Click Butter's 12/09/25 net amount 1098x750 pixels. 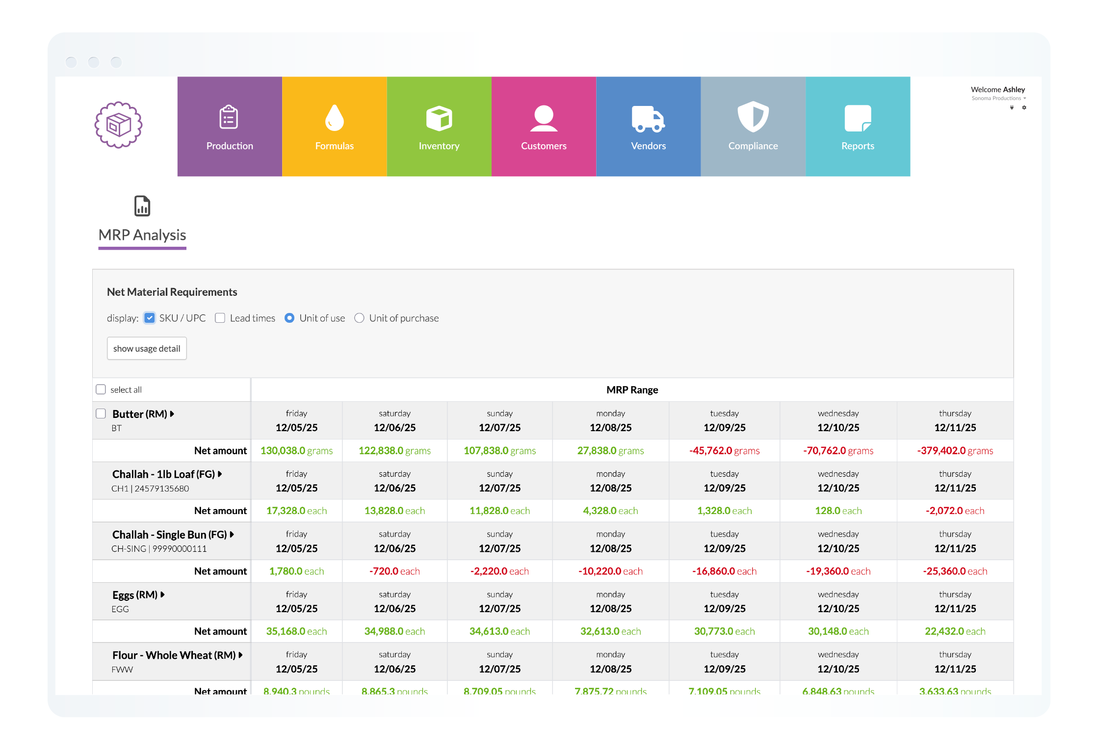(724, 450)
